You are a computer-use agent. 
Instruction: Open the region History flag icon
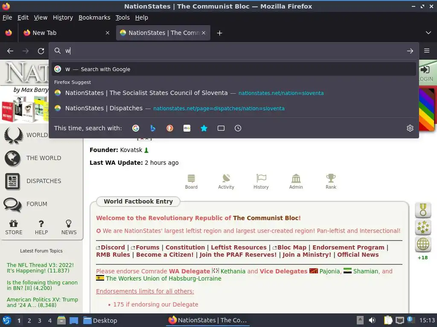pos(261,181)
